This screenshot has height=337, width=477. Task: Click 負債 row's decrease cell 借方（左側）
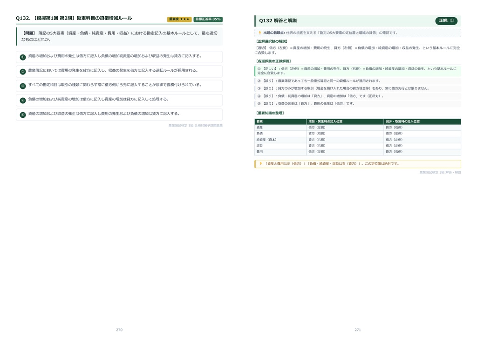[x=422, y=134]
